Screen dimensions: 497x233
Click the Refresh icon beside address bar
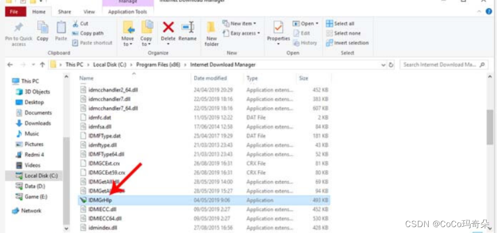tap(391, 65)
